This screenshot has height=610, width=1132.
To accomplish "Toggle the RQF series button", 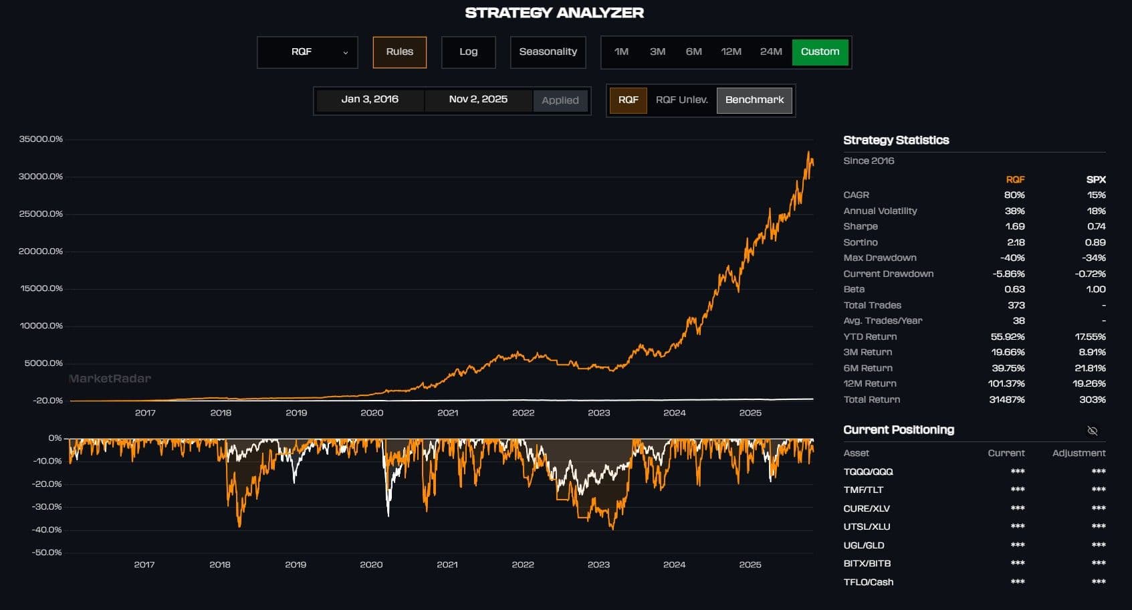I will pos(628,100).
